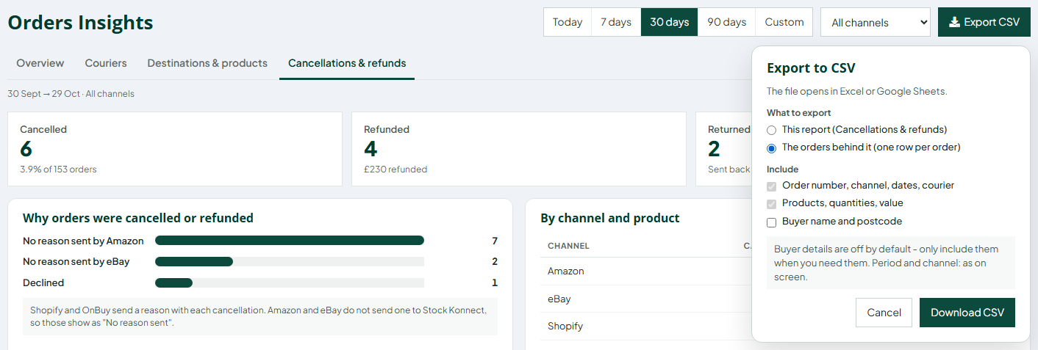Select 'This report (Cancellations & refunds)' radio

[771, 130]
